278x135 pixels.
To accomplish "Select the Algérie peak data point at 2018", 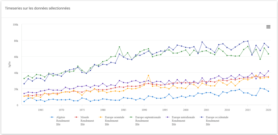I will coord(260,88).
